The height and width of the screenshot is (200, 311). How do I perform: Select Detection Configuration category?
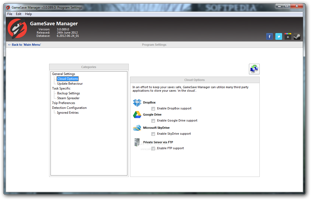pos(69,108)
